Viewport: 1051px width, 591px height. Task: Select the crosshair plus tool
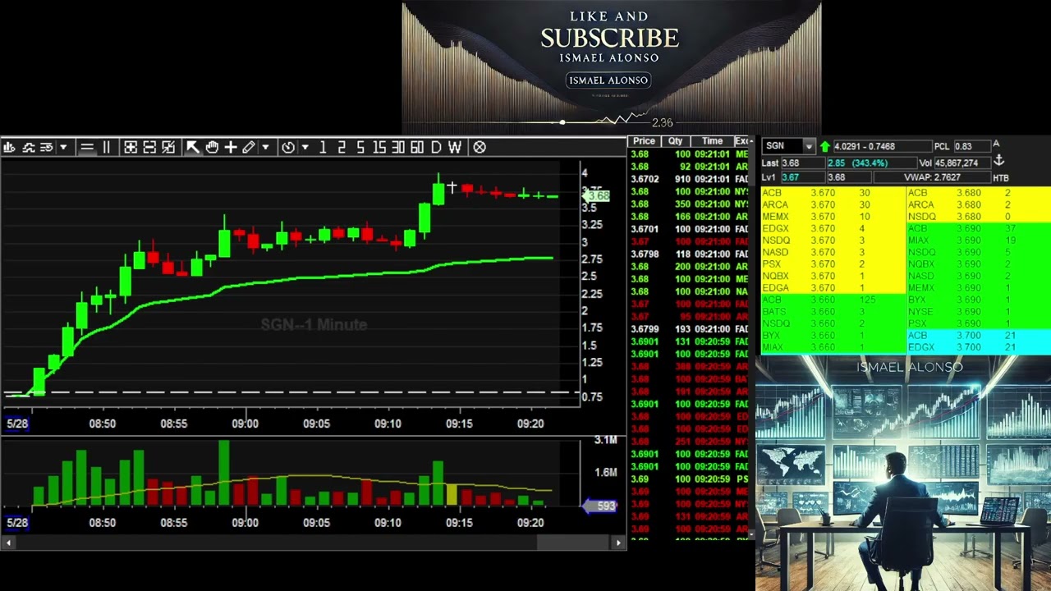(231, 147)
